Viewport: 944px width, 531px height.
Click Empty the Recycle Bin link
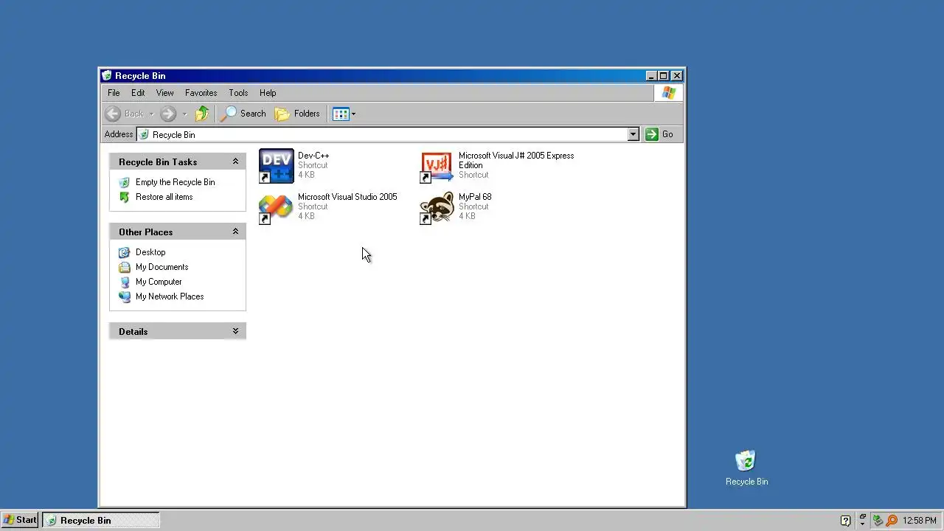click(x=176, y=182)
